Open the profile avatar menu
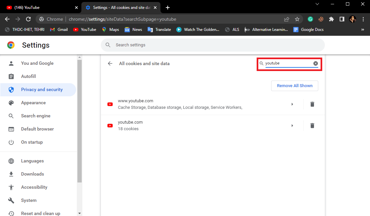Screen dimensions: 370x216 coord(353,19)
